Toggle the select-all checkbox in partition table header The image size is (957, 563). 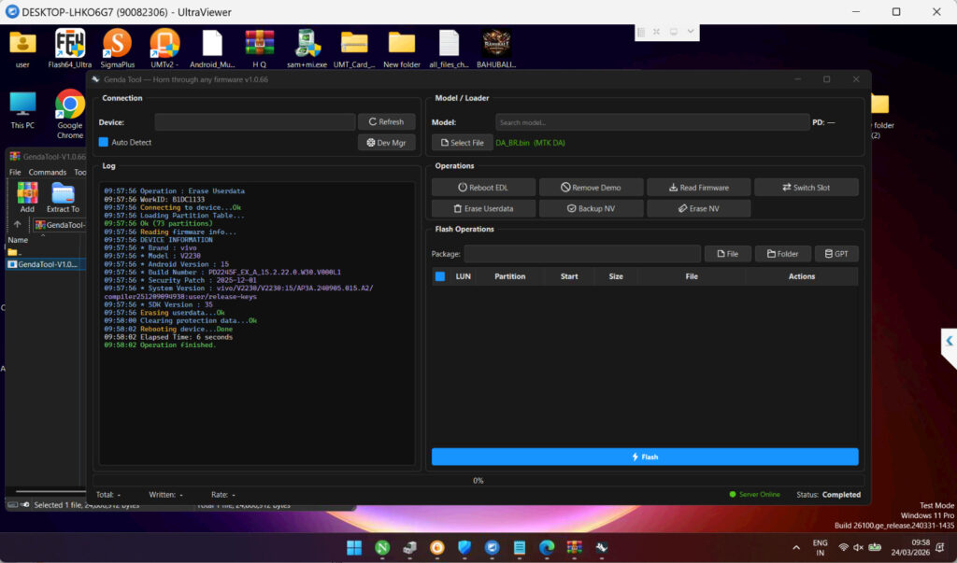click(x=440, y=276)
